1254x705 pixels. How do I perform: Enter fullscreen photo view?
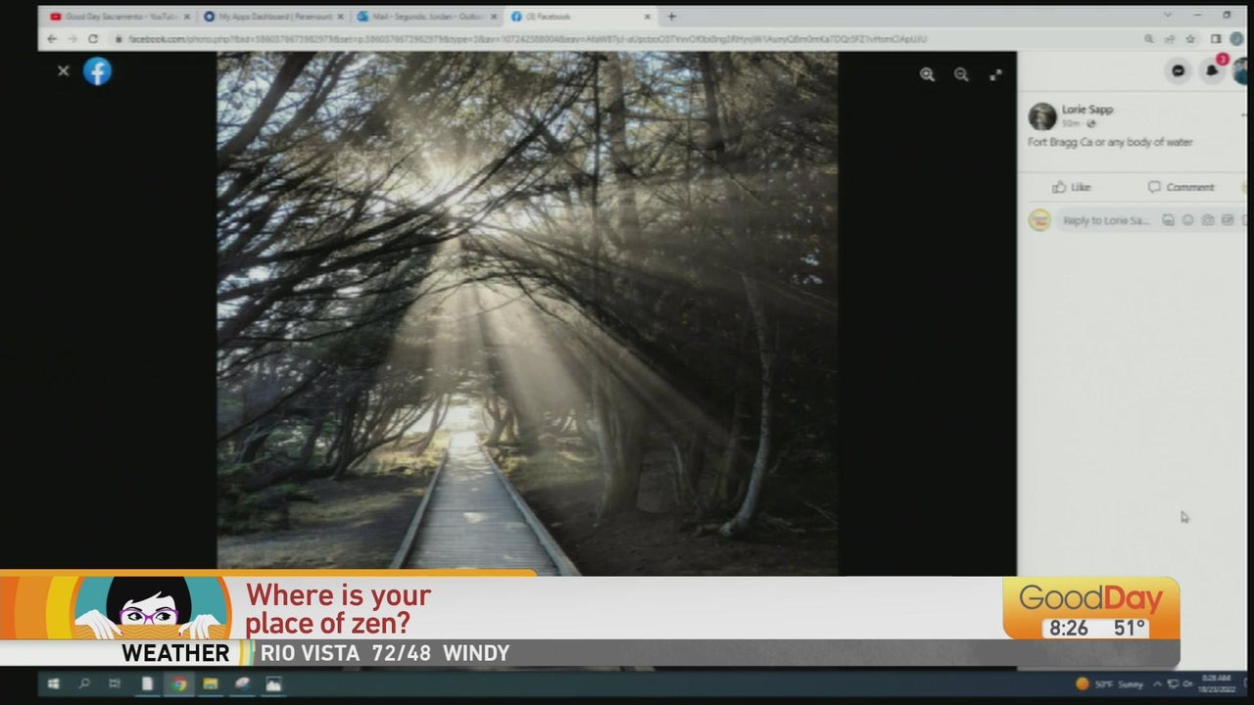[x=995, y=74]
